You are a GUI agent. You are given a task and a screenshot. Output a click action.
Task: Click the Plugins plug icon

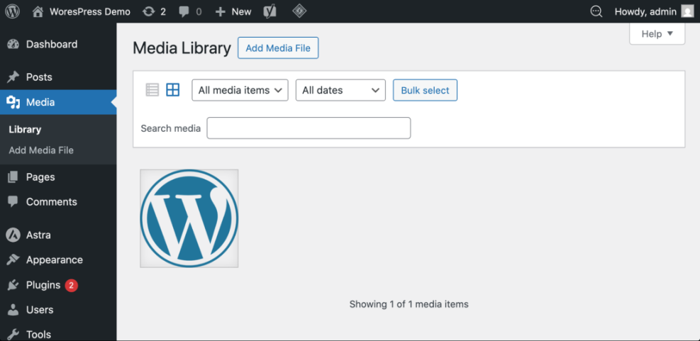[x=13, y=285]
